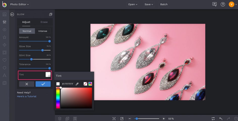238x121 pixels.
Task: Switch to the Erase tab
Action: (x=44, y=22)
